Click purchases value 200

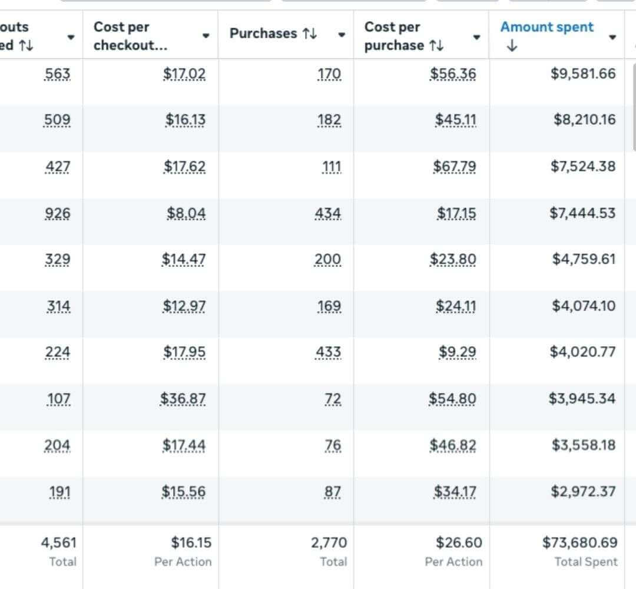coord(328,260)
